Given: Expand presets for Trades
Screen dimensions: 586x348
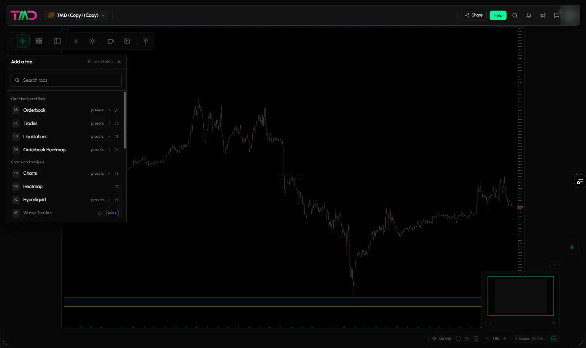Looking at the screenshot, I should [100, 123].
